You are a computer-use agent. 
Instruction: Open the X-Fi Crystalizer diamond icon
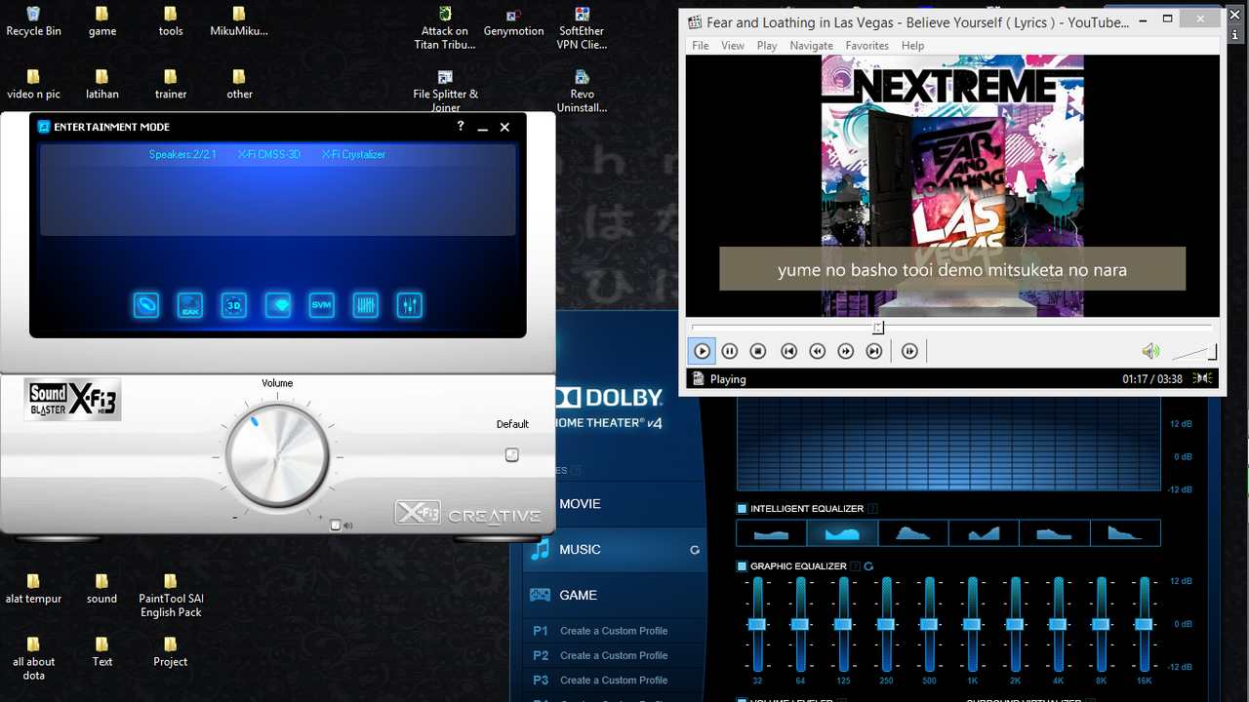tap(278, 305)
